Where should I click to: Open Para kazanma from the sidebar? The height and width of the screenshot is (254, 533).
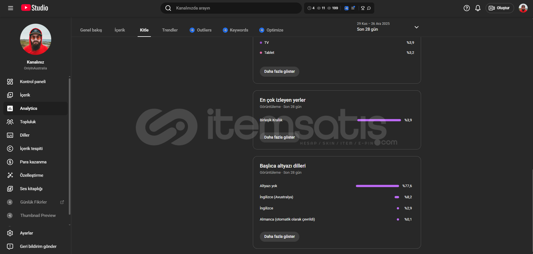click(x=33, y=162)
